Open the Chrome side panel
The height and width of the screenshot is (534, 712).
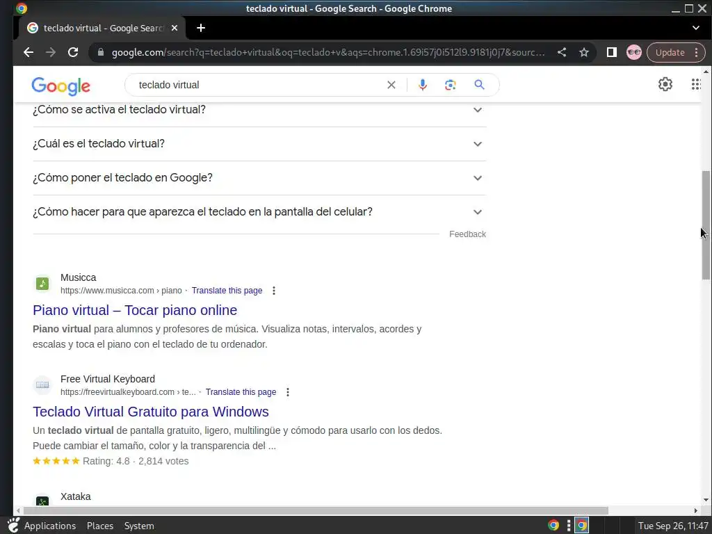pos(612,52)
